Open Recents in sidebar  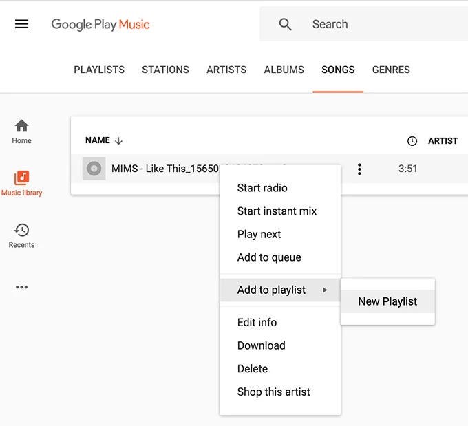point(21,236)
